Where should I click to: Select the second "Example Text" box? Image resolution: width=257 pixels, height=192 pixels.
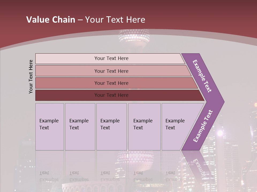click(x=80, y=127)
